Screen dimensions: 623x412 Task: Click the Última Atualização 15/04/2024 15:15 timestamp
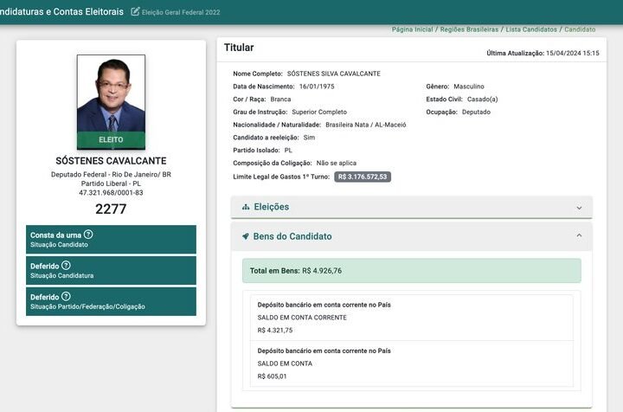(543, 53)
